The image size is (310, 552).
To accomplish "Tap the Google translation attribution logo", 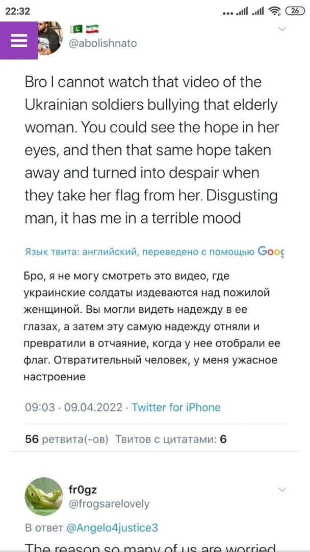I will point(271,251).
